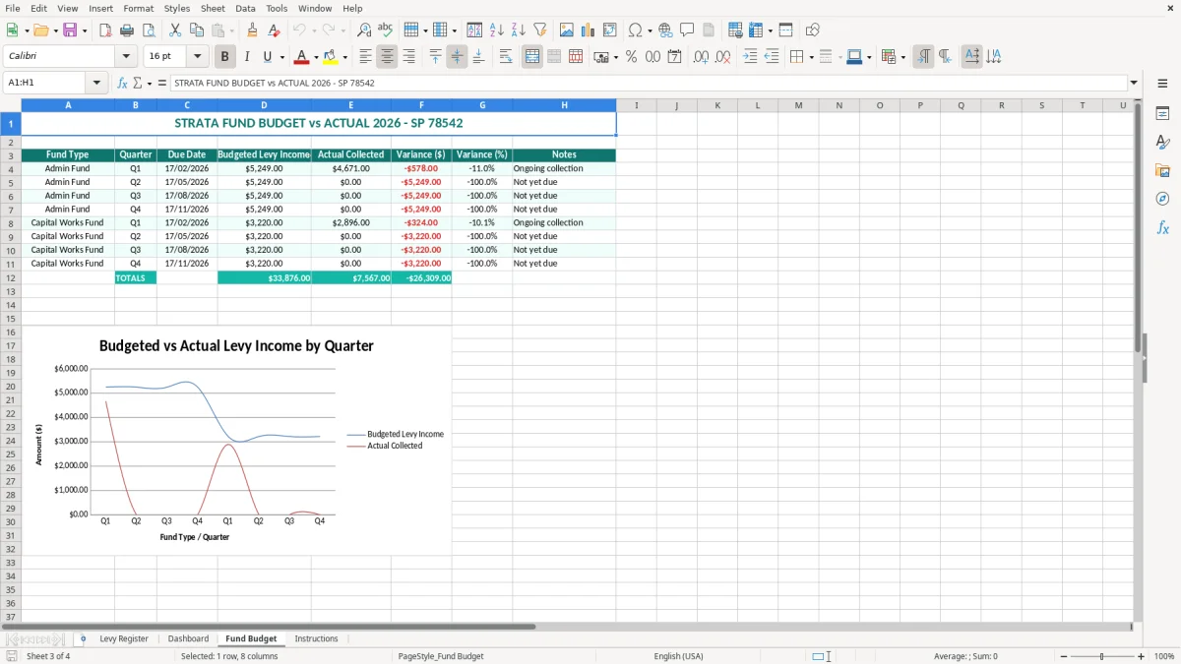Image resolution: width=1181 pixels, height=664 pixels.
Task: Toggle Merge and Center Cells
Action: point(532,57)
